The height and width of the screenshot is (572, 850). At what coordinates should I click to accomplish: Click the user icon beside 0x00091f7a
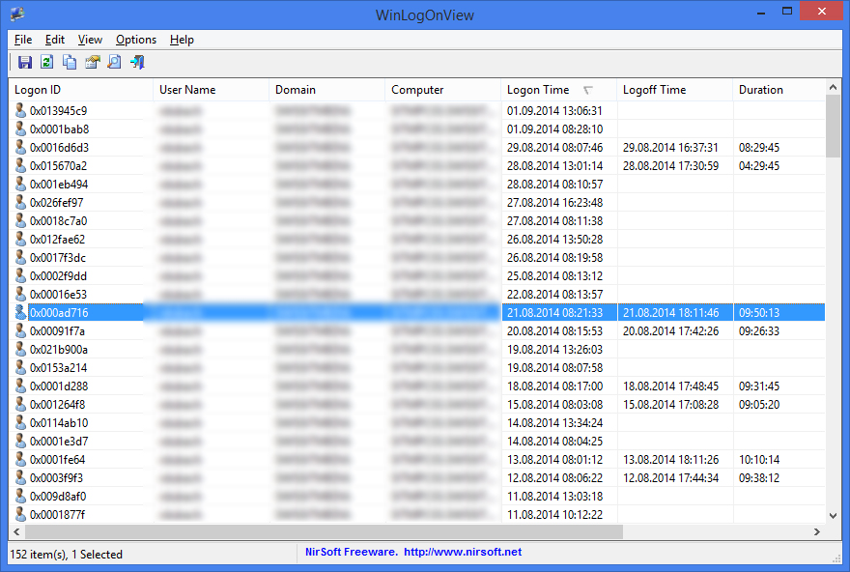pyautogui.click(x=20, y=331)
